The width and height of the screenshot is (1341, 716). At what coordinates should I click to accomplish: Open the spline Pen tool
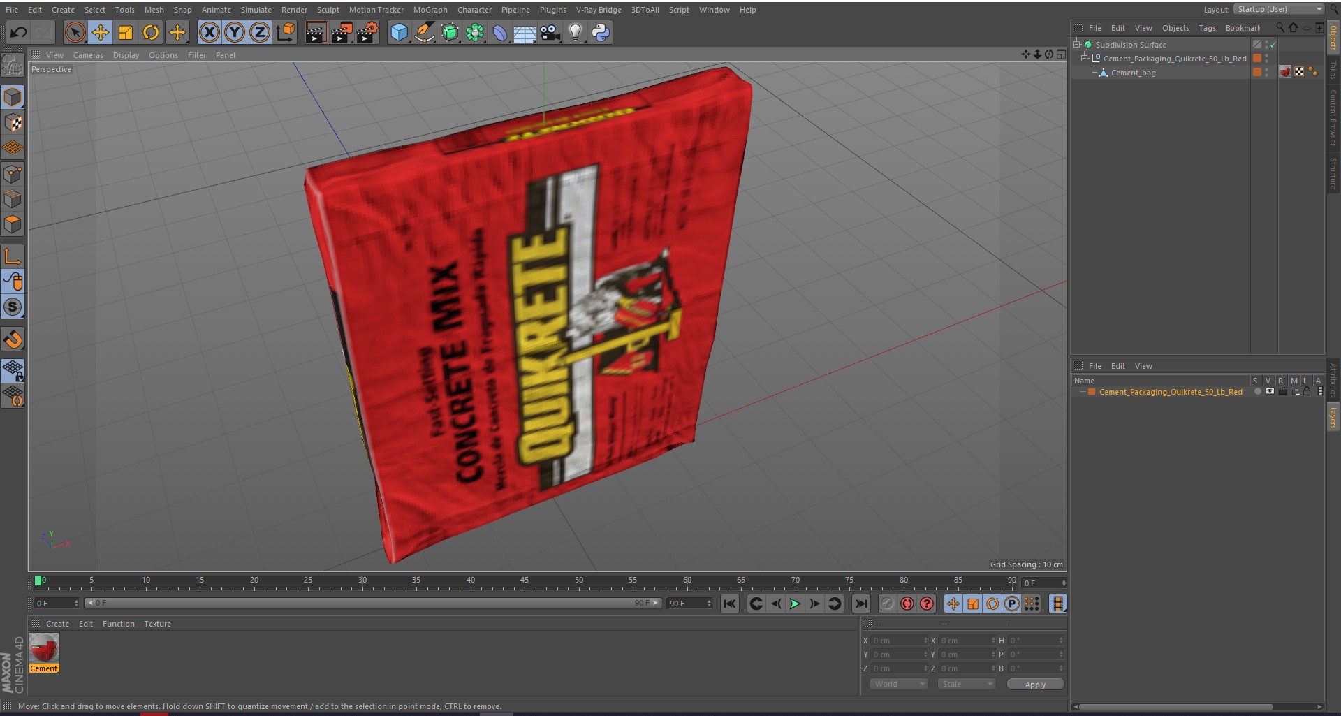click(x=424, y=32)
